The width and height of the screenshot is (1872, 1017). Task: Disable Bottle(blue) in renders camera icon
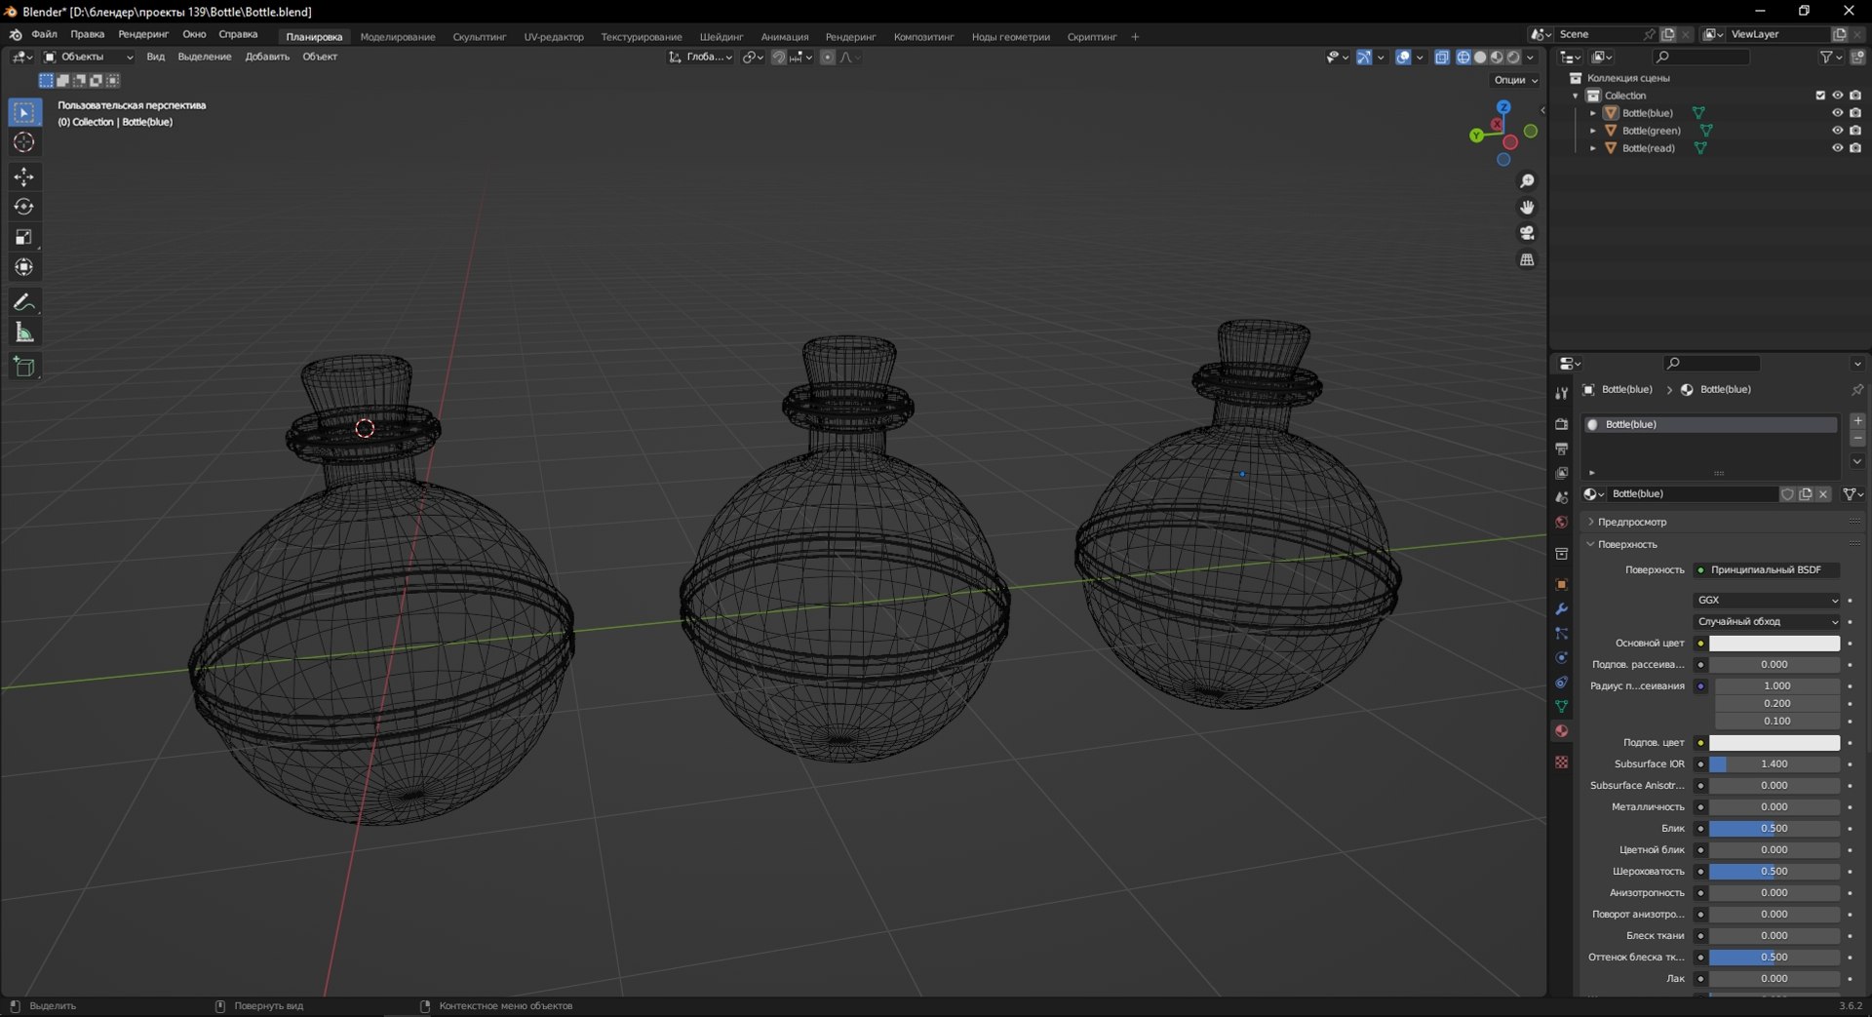(1855, 113)
